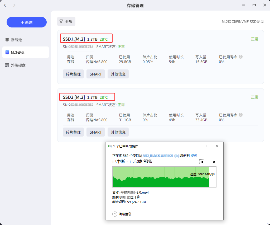Cancel the copy with the small X
The width and height of the screenshot is (270, 225).
pyautogui.click(x=214, y=162)
